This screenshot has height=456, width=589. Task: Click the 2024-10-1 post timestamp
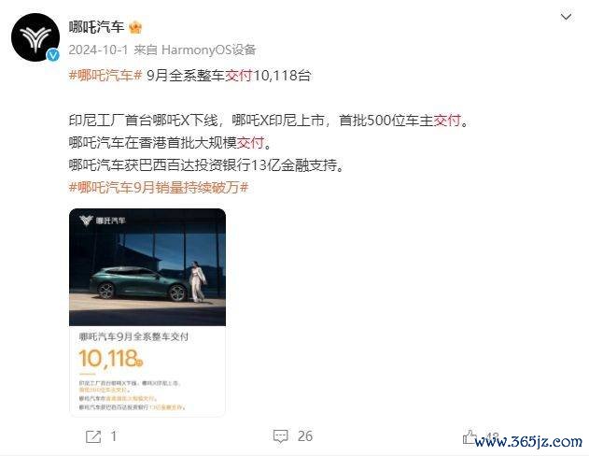coord(98,50)
